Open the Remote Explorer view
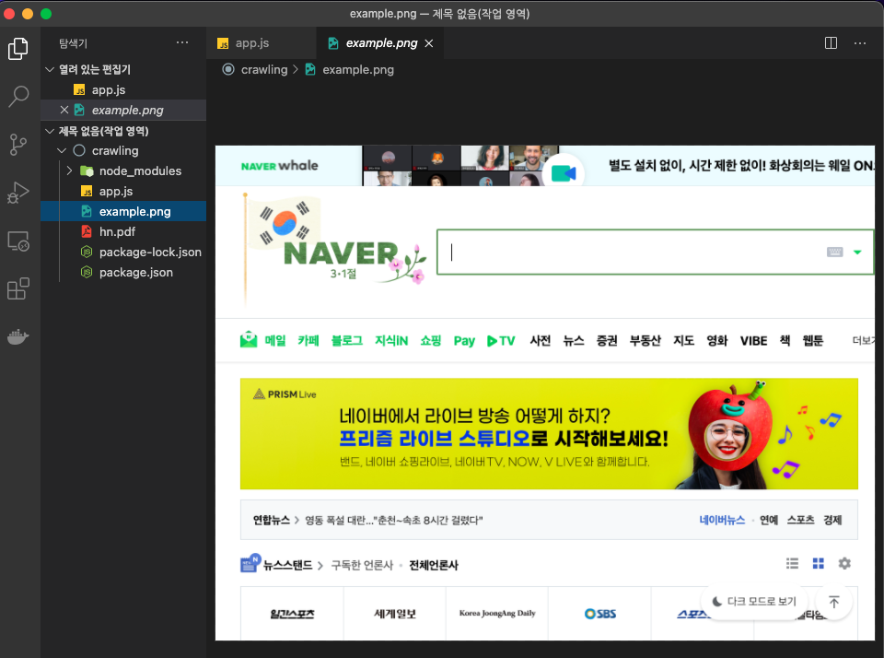This screenshot has height=658, width=884. point(18,241)
